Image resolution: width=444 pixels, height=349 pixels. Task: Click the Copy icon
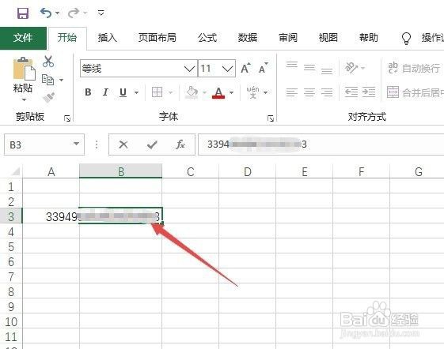click(x=47, y=80)
